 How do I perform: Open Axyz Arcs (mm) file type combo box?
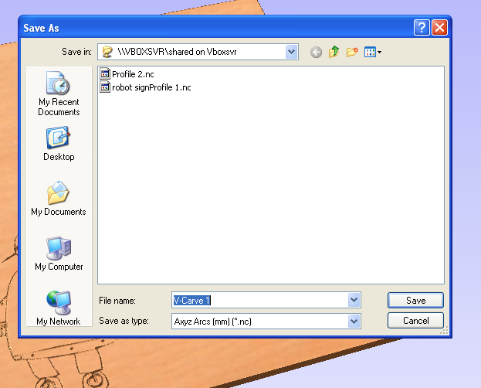coord(266,322)
